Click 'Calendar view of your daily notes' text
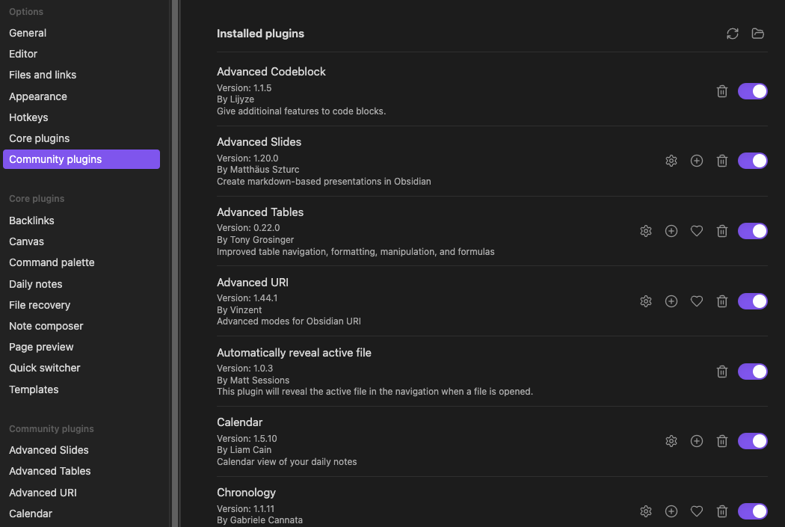785x527 pixels. (287, 462)
